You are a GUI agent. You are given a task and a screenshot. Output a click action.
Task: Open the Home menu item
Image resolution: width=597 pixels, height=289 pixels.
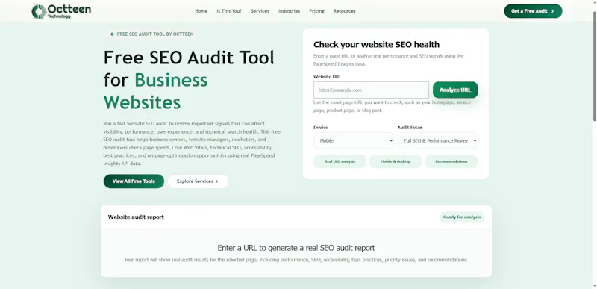click(201, 11)
